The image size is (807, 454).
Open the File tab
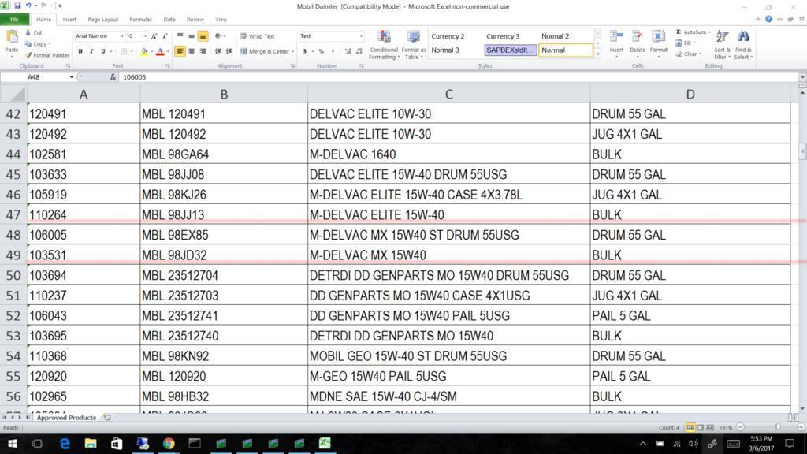pyautogui.click(x=14, y=20)
